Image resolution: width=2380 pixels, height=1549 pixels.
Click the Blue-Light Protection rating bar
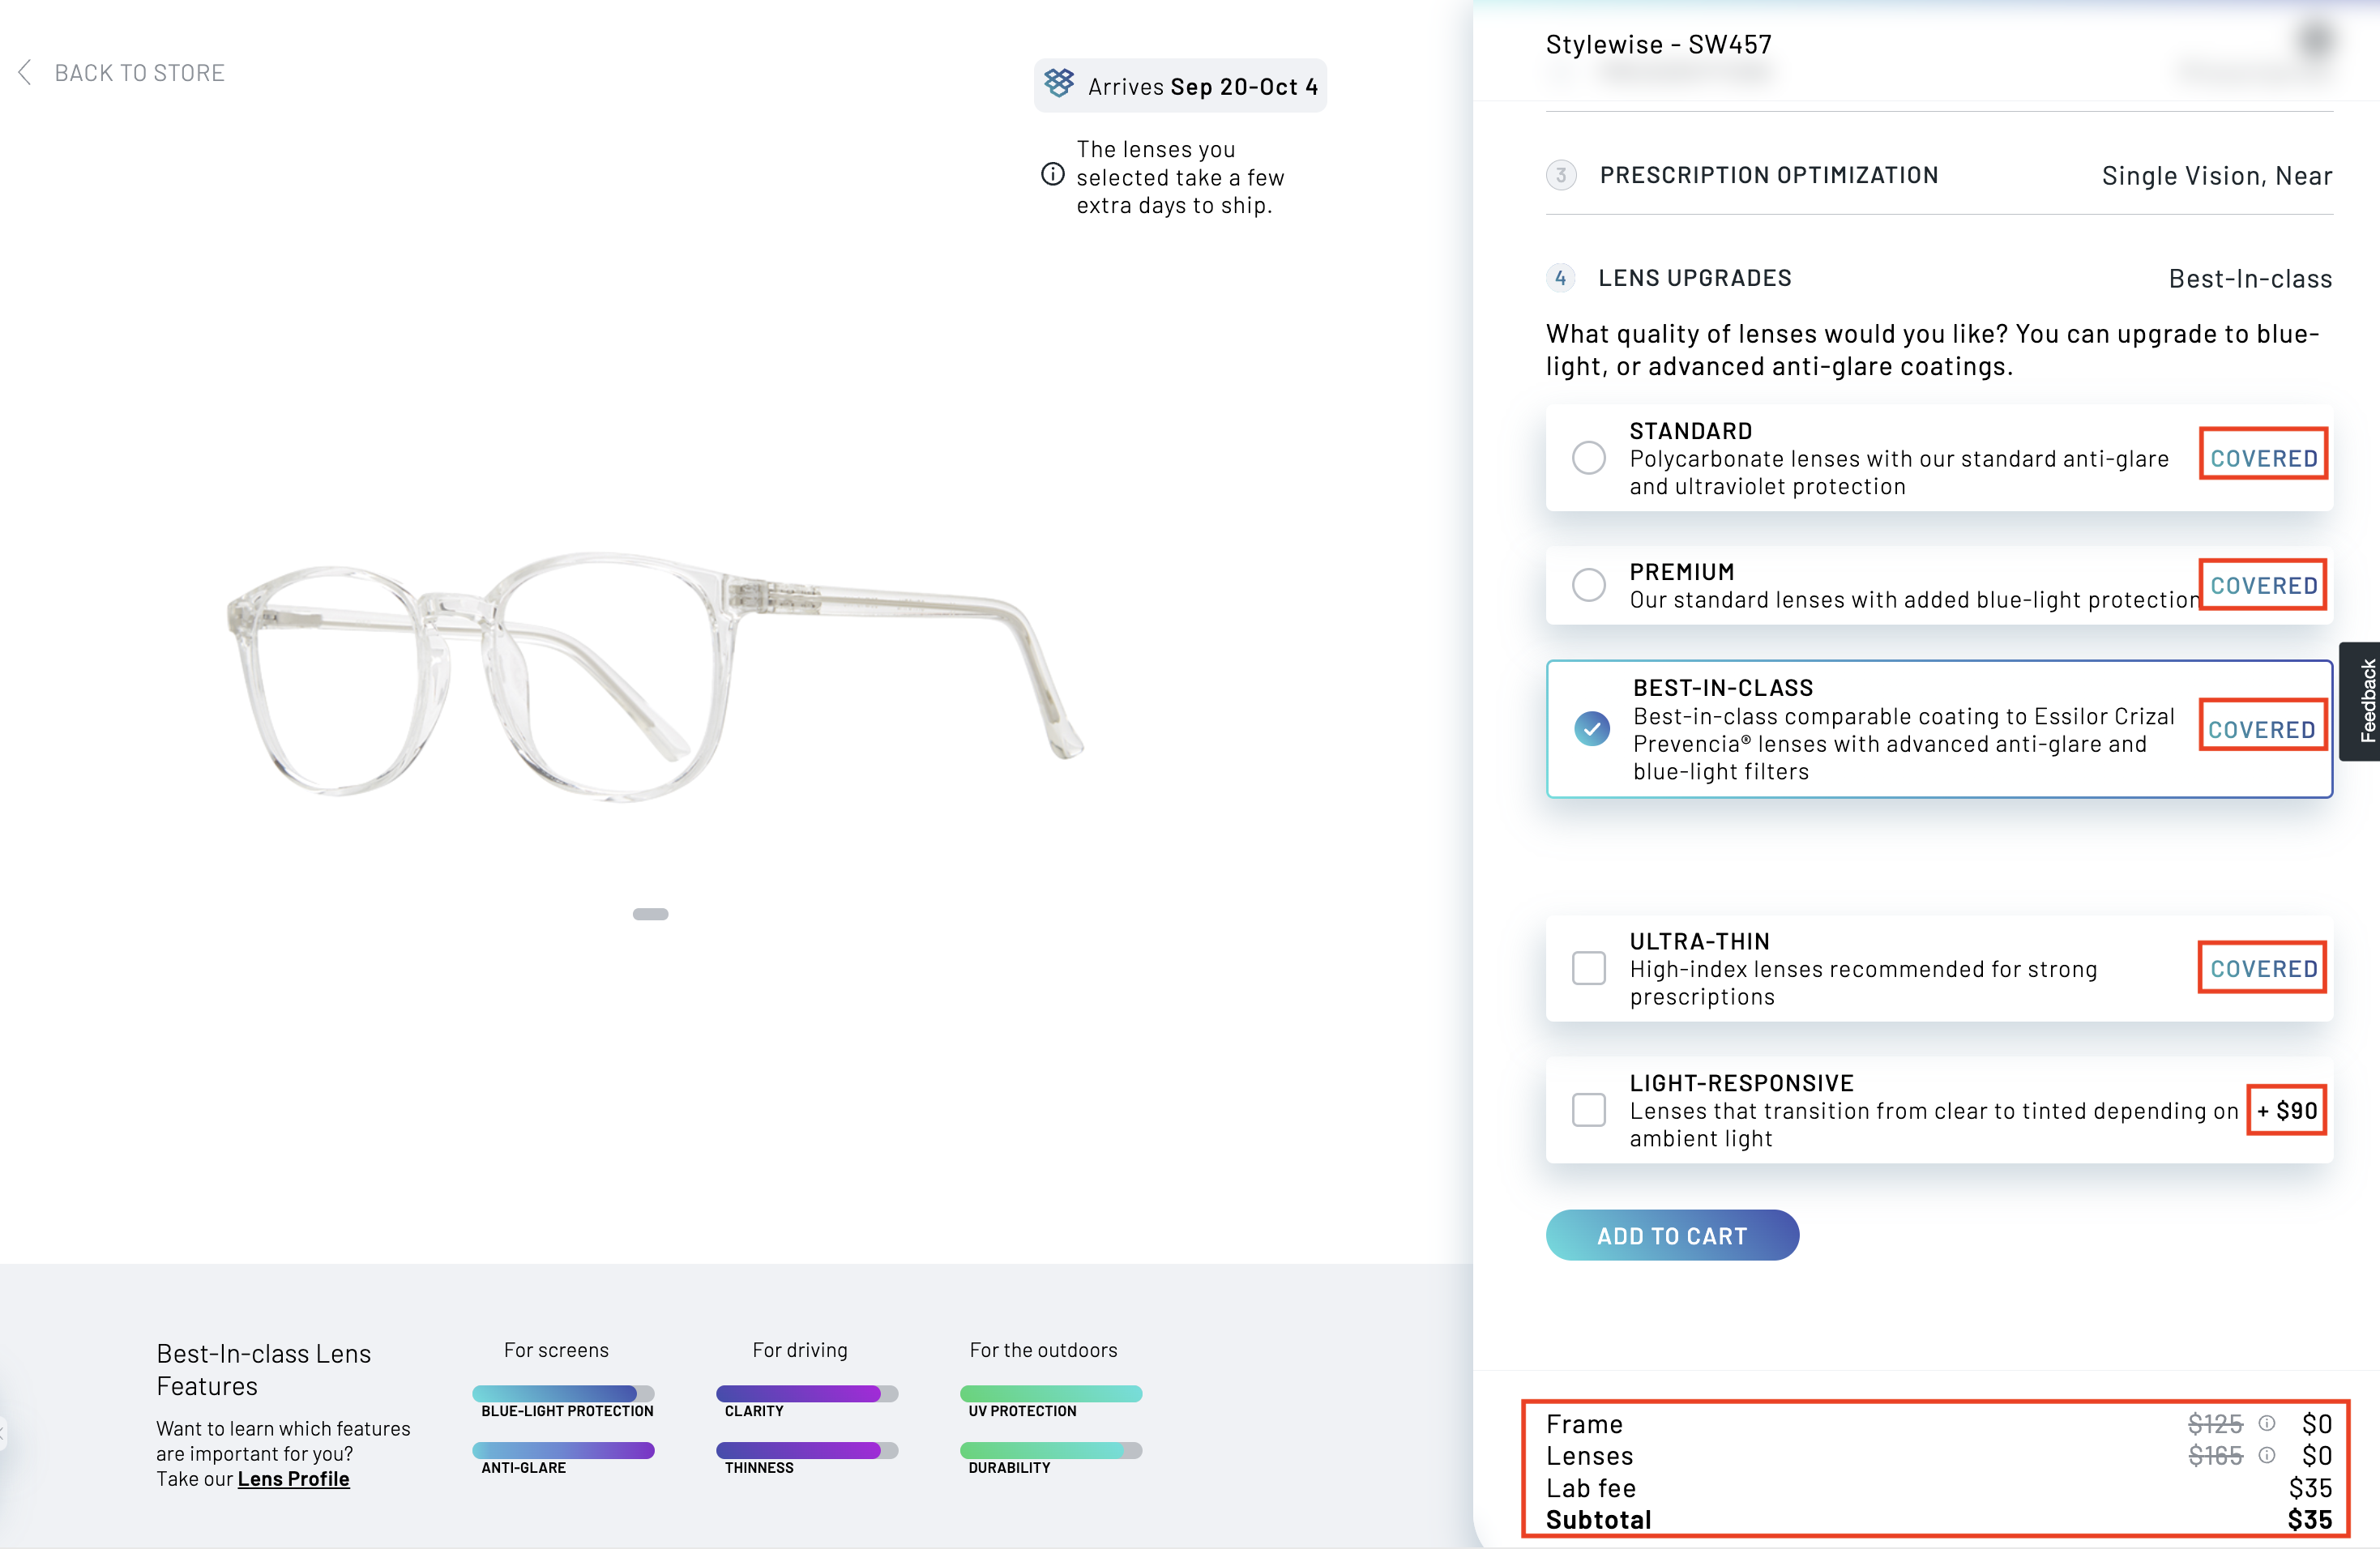point(563,1393)
